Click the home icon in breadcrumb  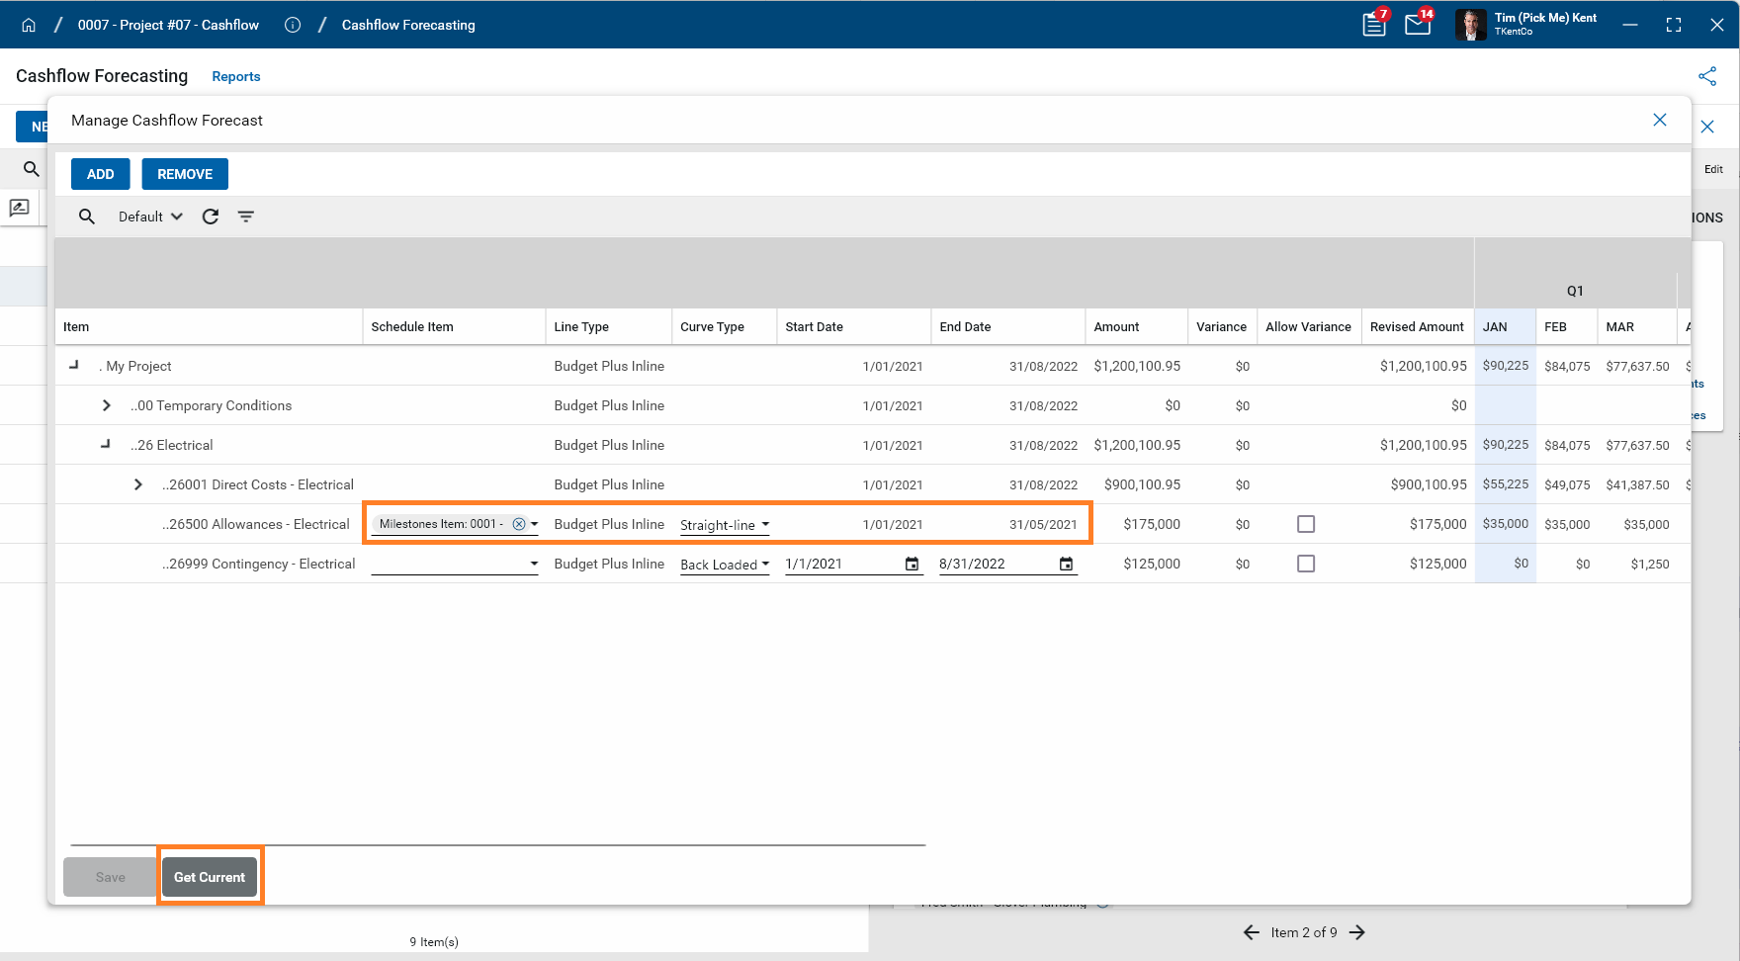coord(29,25)
